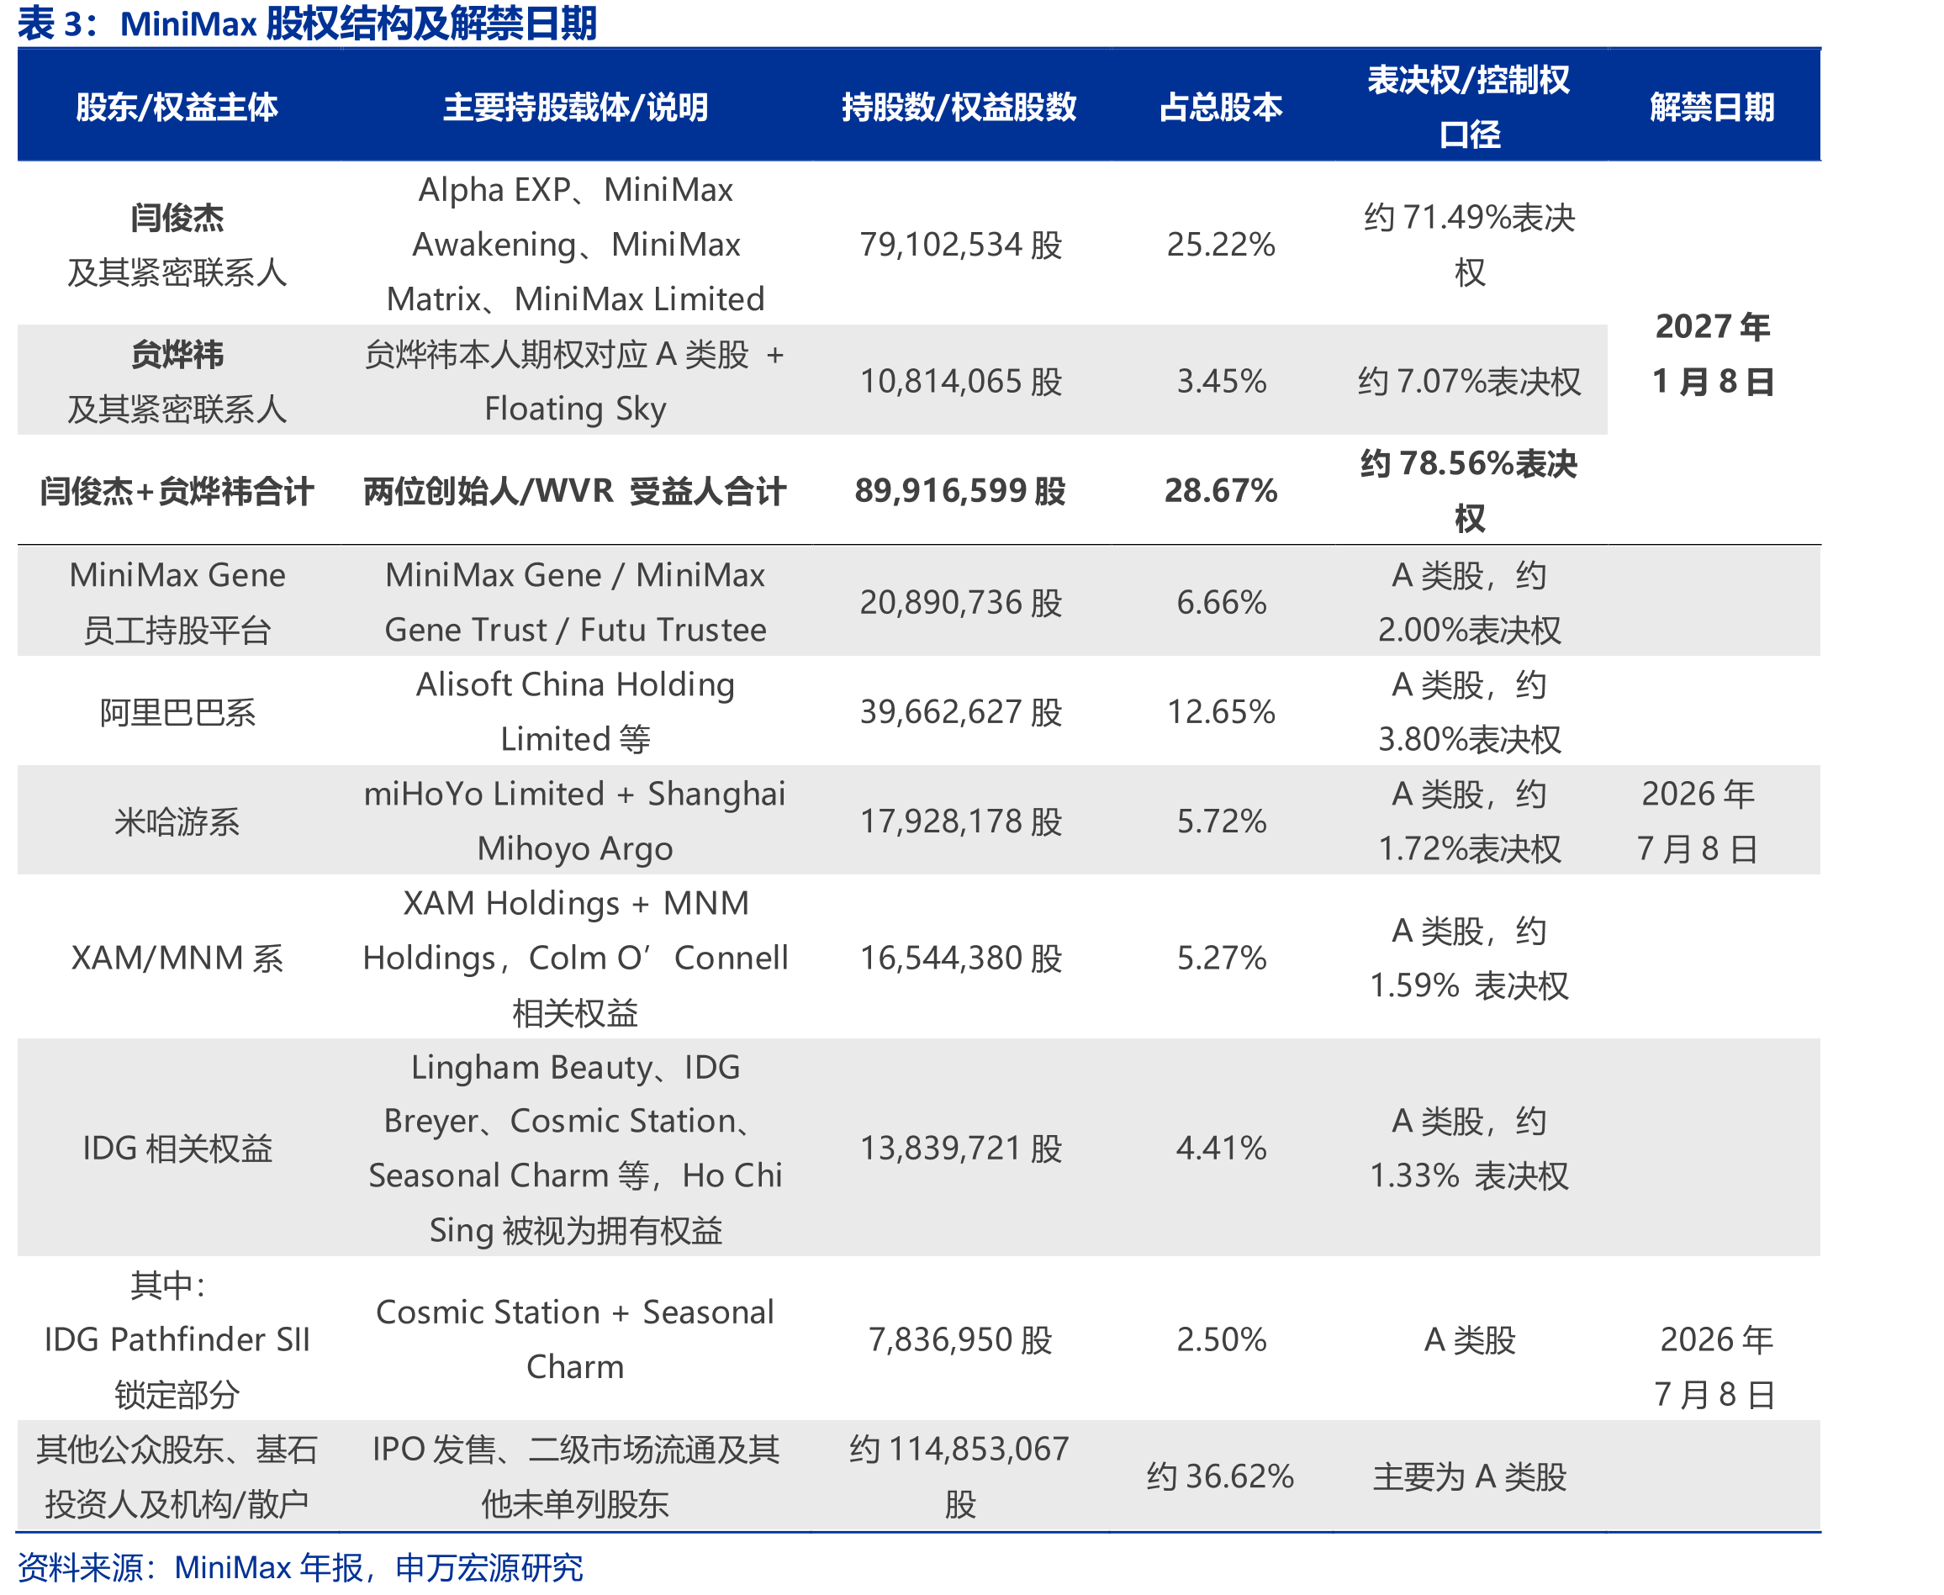Click the cell '79,102,534 股'
This screenshot has height=1595, width=1944.
(x=961, y=245)
